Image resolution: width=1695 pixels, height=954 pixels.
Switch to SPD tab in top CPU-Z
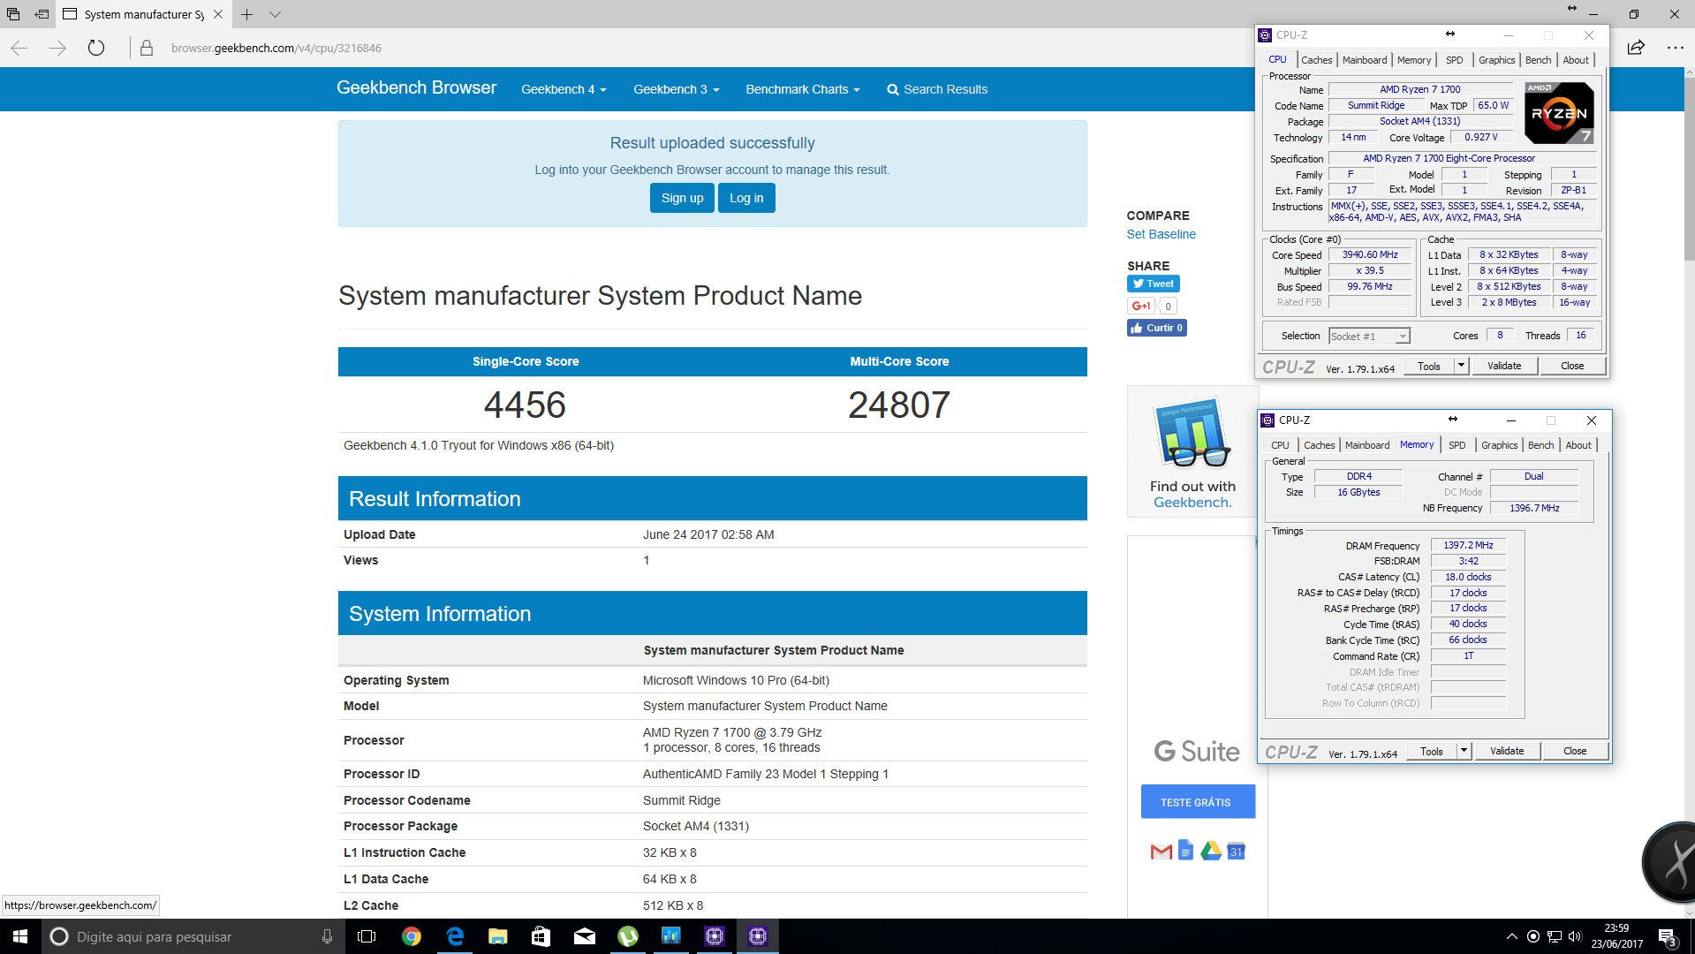pyautogui.click(x=1454, y=60)
